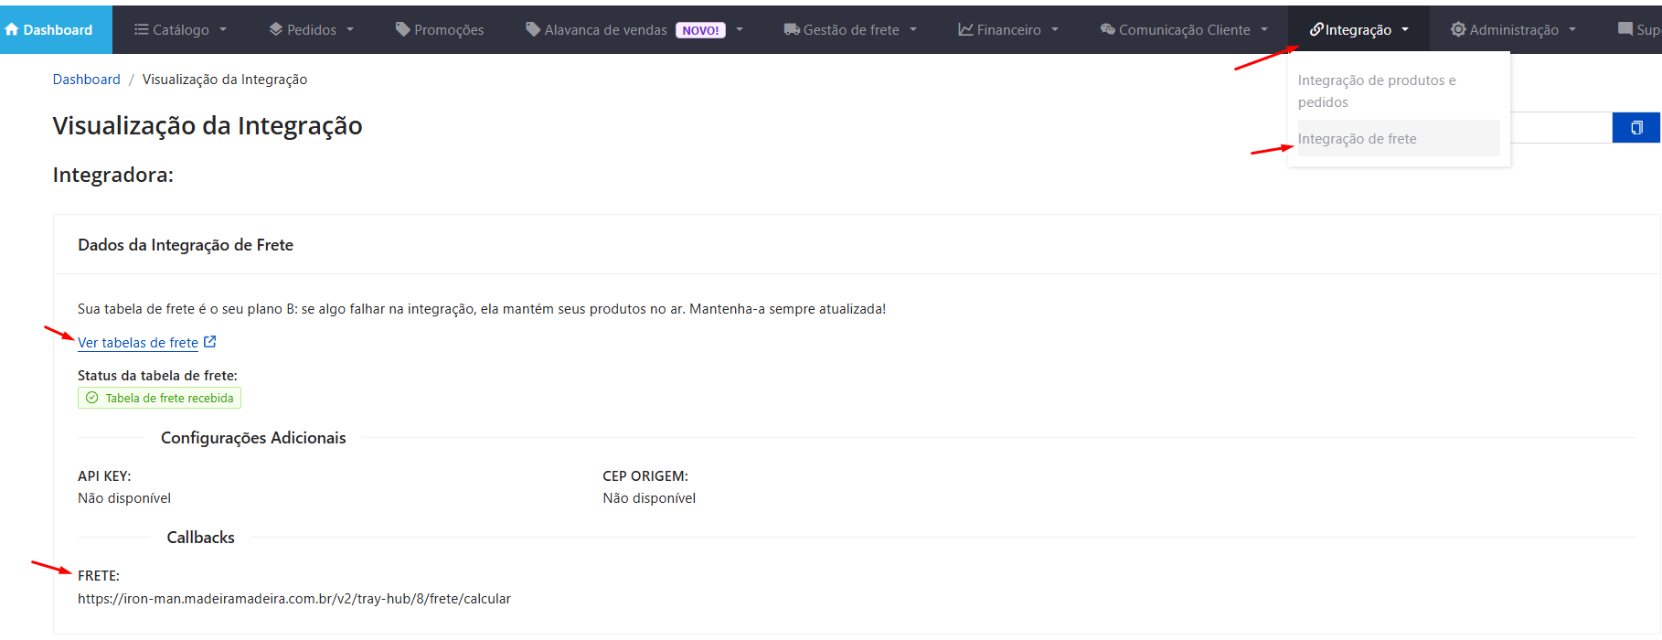Viewport: 1662px width, 640px height.
Task: Click the input field next to copy button
Action: click(1561, 128)
